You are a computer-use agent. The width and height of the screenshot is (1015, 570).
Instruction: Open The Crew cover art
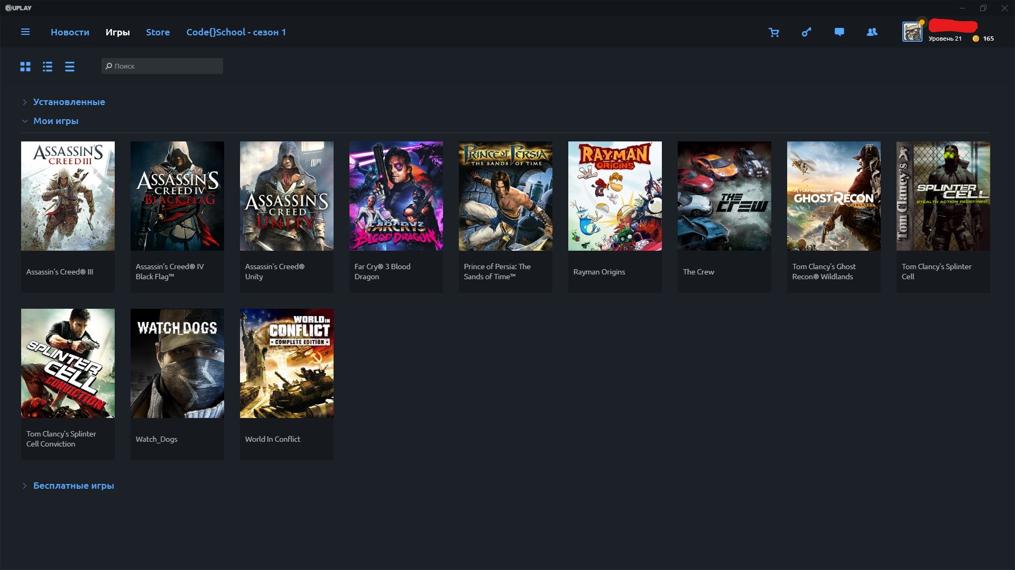tap(724, 196)
